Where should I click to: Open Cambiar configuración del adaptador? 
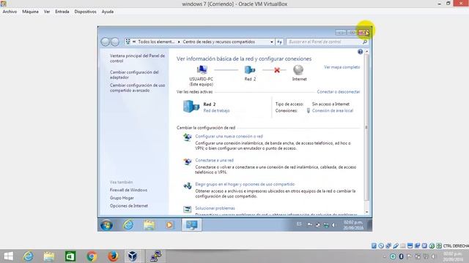[x=134, y=75]
